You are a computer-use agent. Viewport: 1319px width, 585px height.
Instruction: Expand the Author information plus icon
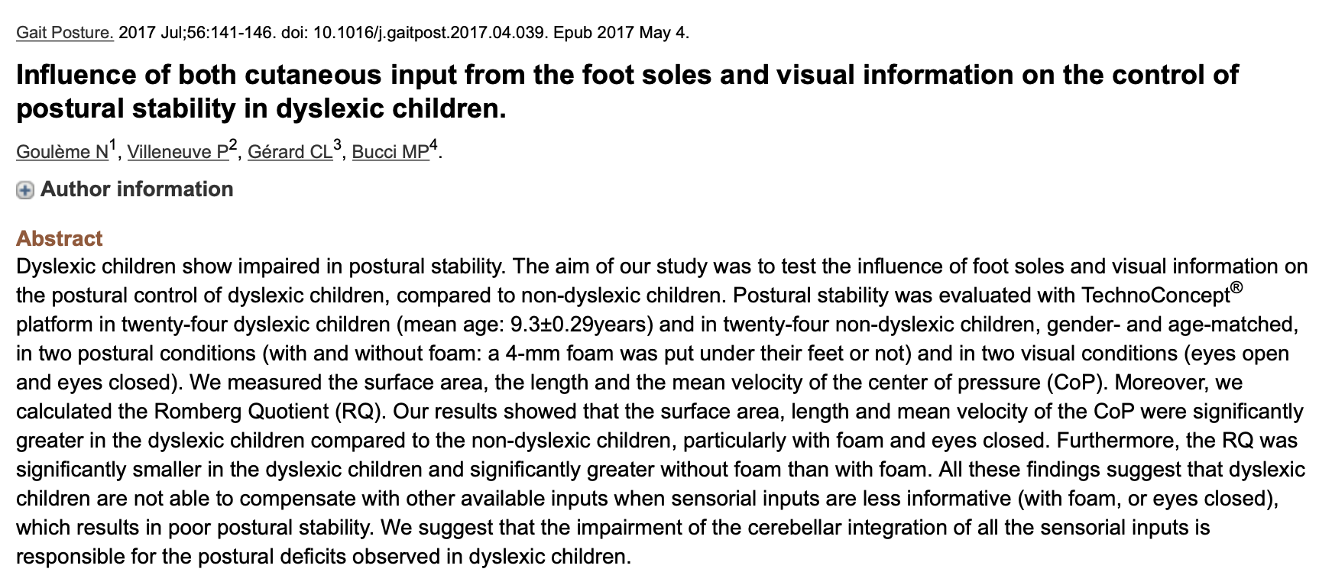coord(25,190)
